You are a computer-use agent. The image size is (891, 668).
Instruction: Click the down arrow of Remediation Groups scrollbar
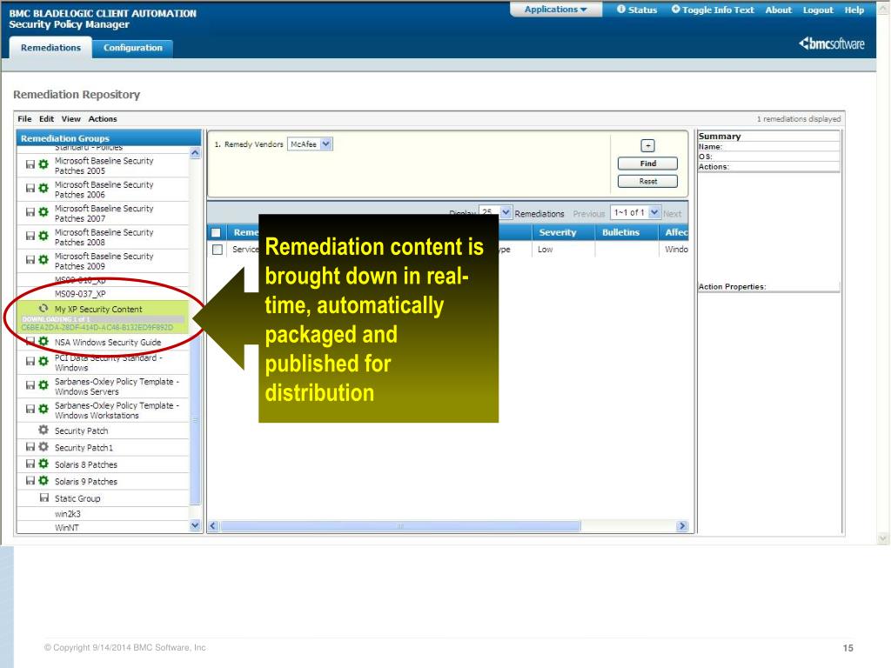pyautogui.click(x=195, y=525)
